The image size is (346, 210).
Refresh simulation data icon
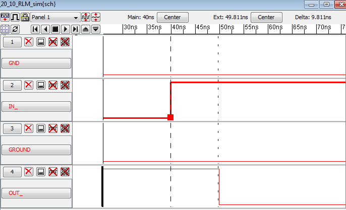pos(15,29)
